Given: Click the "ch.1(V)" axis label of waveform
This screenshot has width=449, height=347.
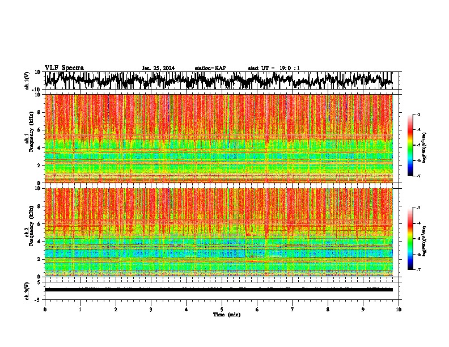Looking at the screenshot, I should (x=27, y=81).
